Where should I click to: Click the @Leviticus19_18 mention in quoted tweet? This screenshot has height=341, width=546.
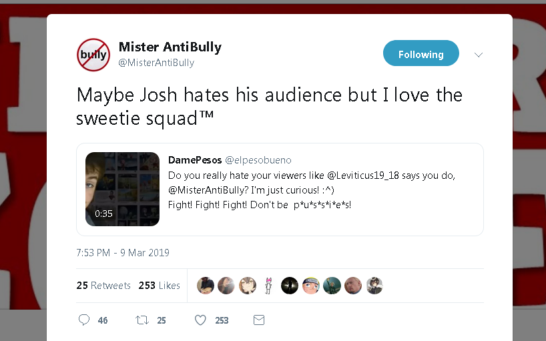coord(363,175)
